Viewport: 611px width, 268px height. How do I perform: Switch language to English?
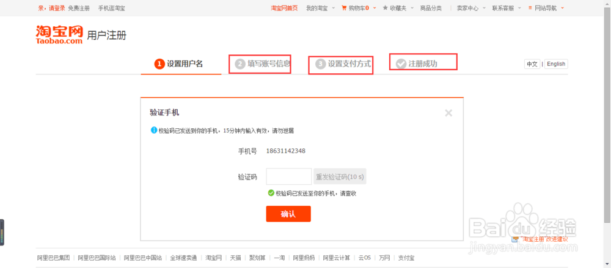[556, 64]
